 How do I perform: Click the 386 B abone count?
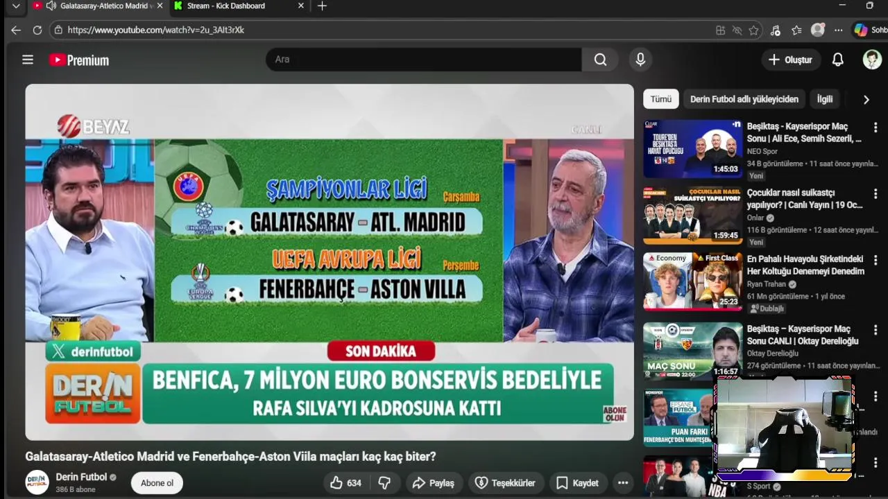click(x=76, y=489)
